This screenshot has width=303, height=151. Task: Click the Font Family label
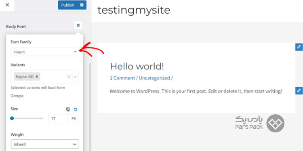click(21, 42)
